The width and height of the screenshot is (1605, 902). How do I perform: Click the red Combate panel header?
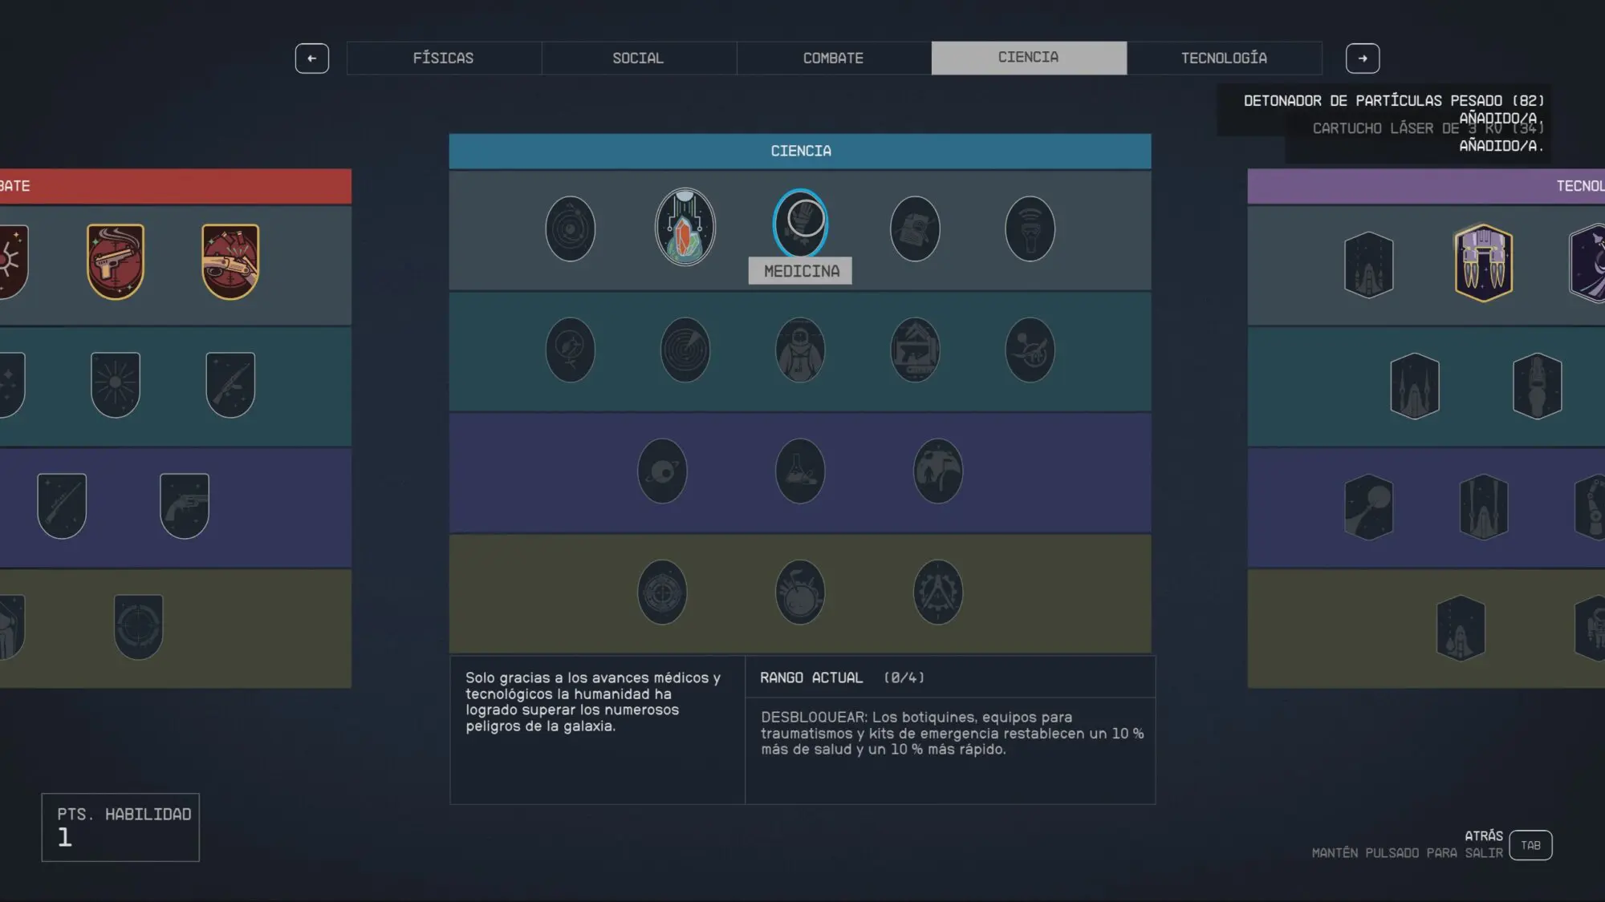(x=176, y=186)
